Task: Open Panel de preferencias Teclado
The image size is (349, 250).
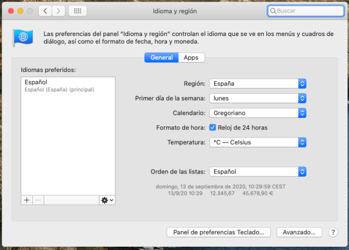Action: (218, 232)
